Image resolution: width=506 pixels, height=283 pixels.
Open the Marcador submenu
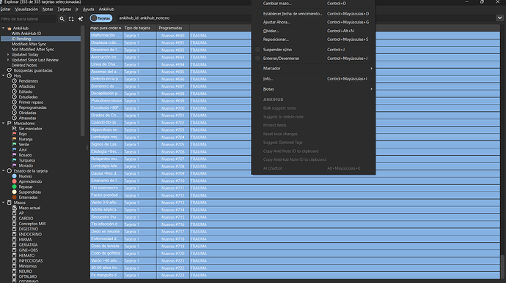click(313, 68)
